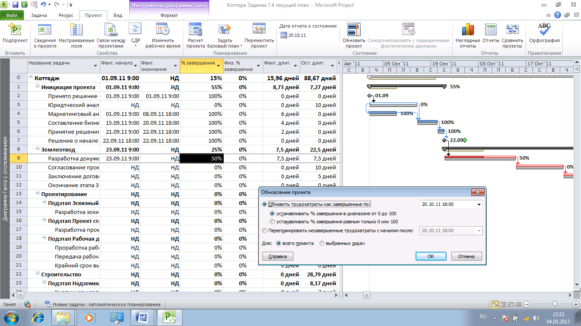581x326 pixels.
Task: Open Word from the taskbar
Action: (142, 317)
